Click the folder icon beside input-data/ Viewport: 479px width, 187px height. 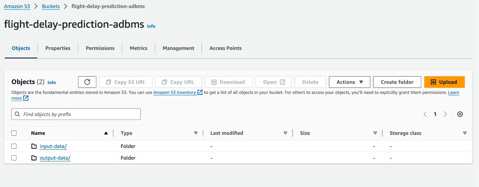click(34, 146)
